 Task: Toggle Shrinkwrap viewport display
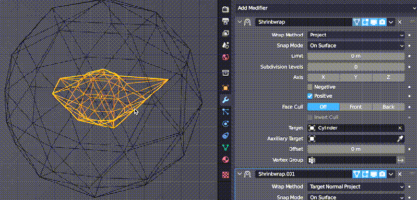coord(374,22)
